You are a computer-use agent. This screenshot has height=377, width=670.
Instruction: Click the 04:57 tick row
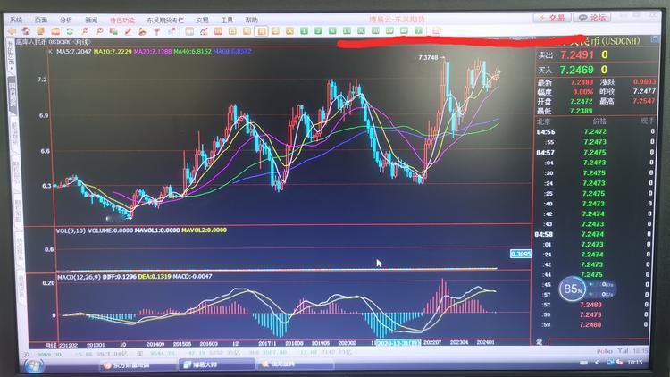point(595,152)
